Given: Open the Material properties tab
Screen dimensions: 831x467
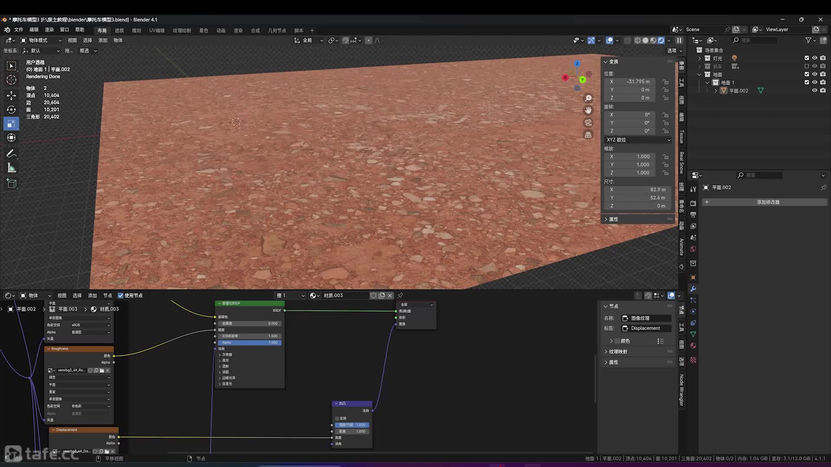Looking at the screenshot, I should tap(693, 345).
